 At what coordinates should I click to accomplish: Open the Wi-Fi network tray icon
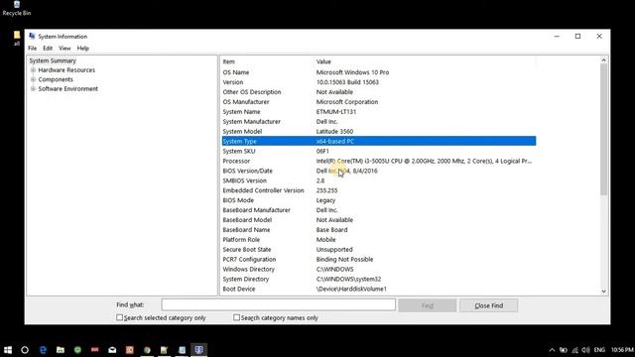[x=574, y=350]
